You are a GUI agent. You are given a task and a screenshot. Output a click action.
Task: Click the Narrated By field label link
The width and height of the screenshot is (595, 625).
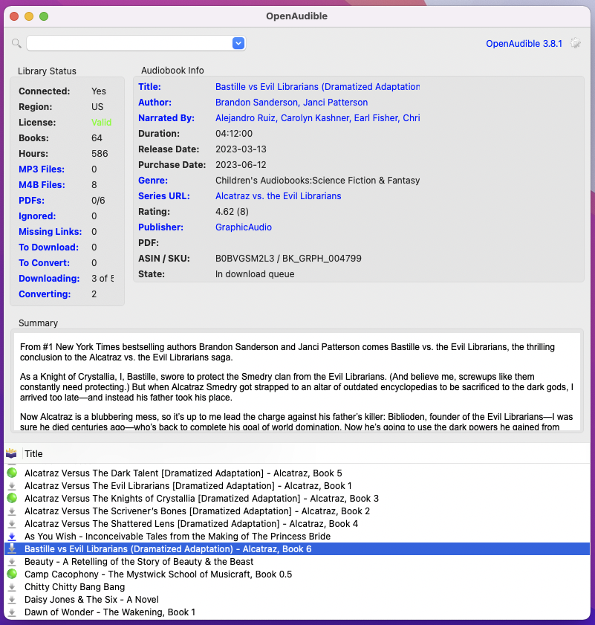(x=166, y=118)
